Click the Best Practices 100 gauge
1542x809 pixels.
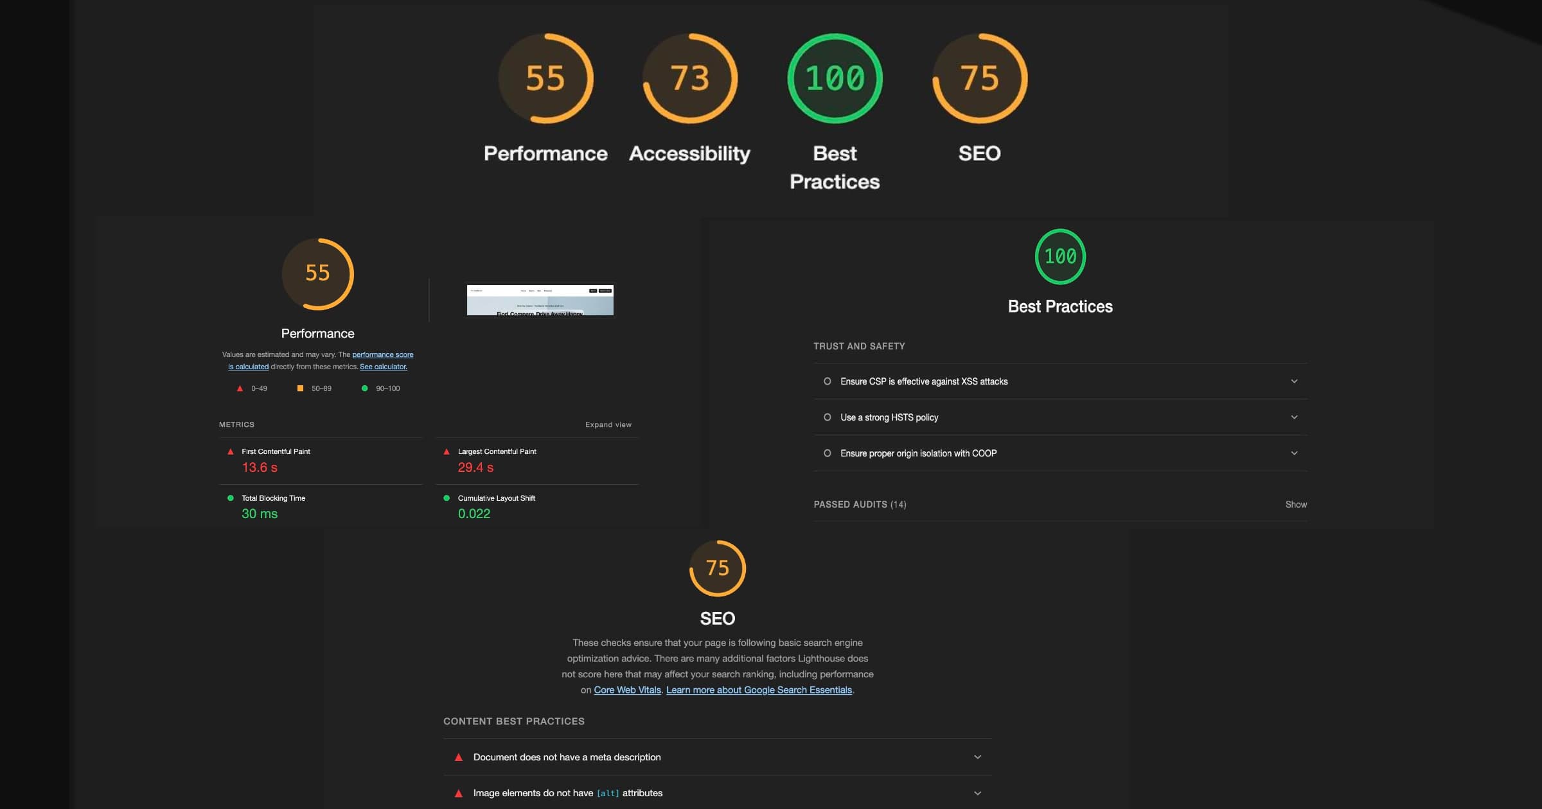pyautogui.click(x=835, y=78)
